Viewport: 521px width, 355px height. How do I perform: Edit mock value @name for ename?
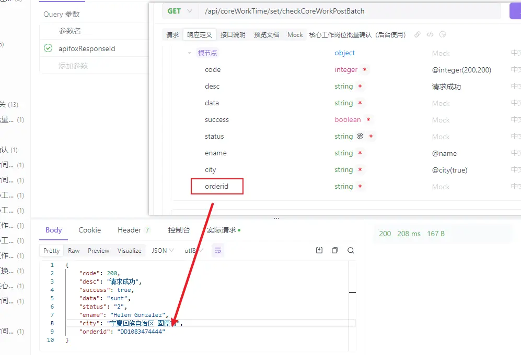point(444,153)
